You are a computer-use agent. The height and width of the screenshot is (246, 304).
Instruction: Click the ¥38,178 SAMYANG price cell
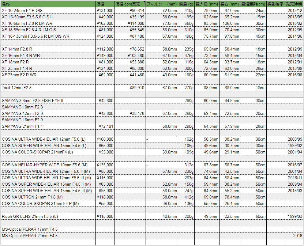(x=130, y=113)
